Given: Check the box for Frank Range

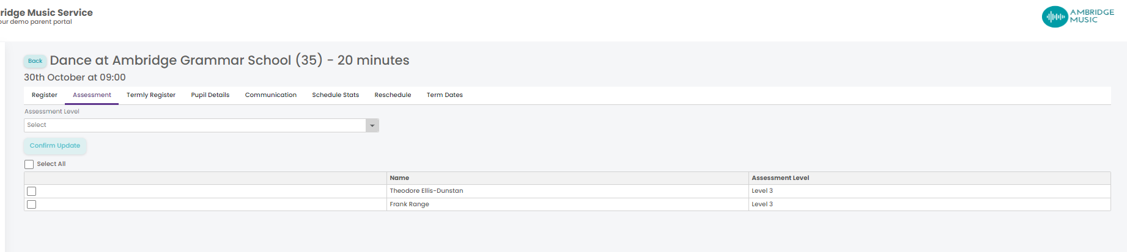Looking at the screenshot, I should click(x=32, y=204).
